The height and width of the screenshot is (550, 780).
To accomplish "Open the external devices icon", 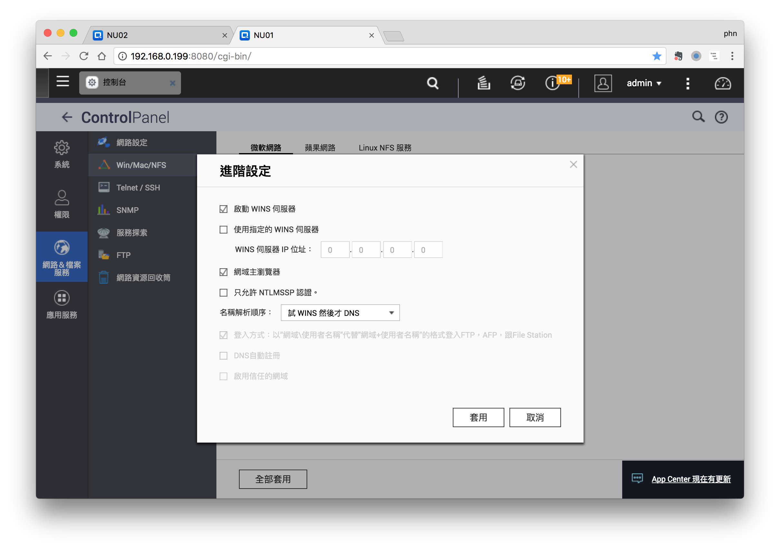I will [x=518, y=83].
